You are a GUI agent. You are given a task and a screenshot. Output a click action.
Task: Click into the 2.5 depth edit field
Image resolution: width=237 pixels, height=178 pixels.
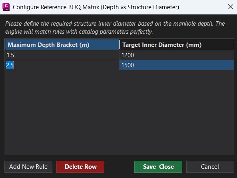(62, 65)
